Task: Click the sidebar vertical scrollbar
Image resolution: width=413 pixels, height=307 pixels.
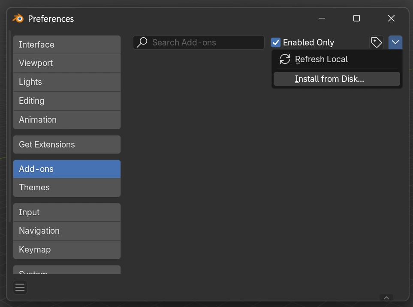Action: [x=9, y=129]
